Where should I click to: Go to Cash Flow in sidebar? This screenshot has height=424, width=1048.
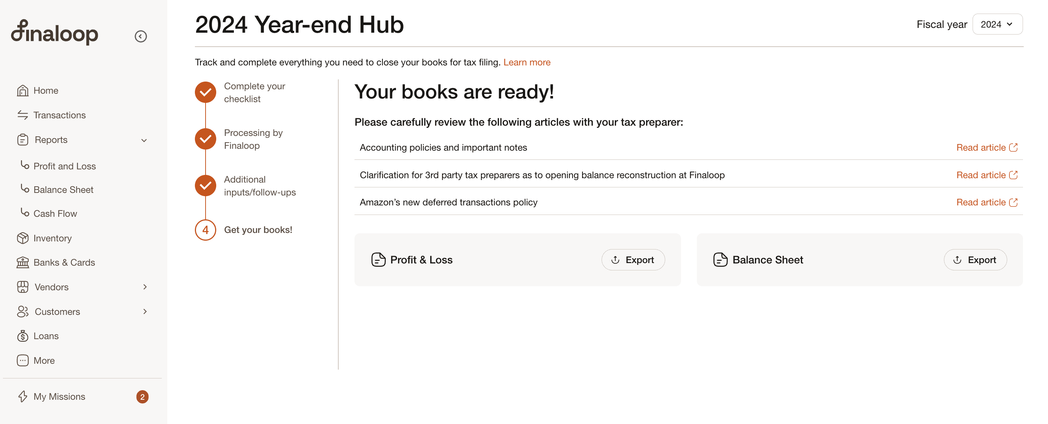click(x=55, y=213)
